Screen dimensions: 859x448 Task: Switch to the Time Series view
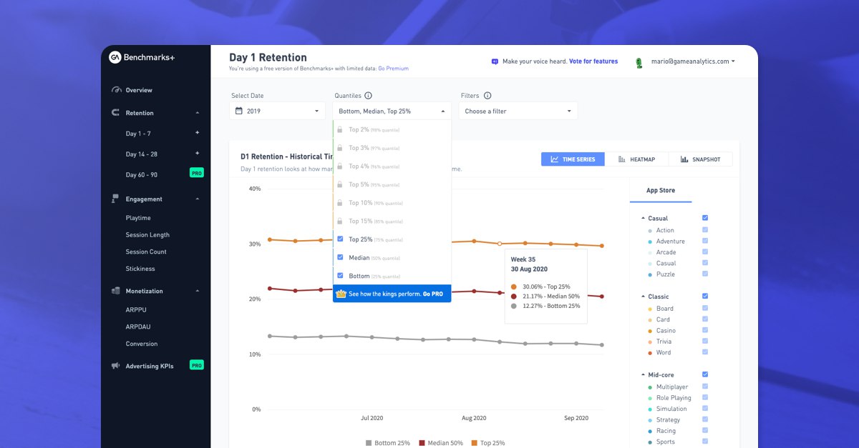573,159
